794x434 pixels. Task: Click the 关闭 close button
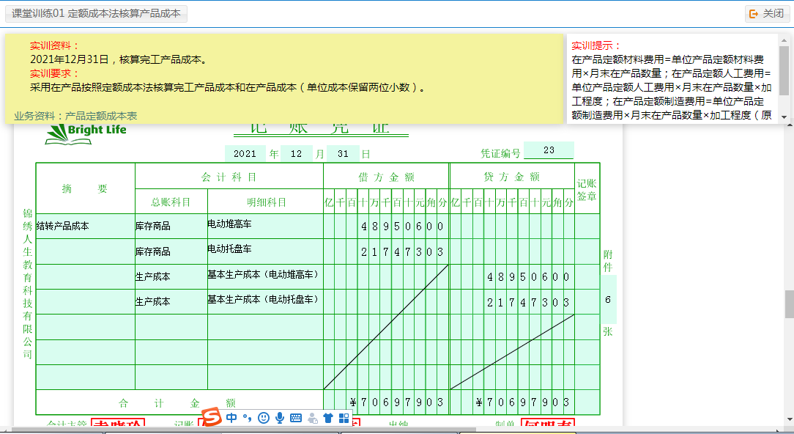[767, 14]
